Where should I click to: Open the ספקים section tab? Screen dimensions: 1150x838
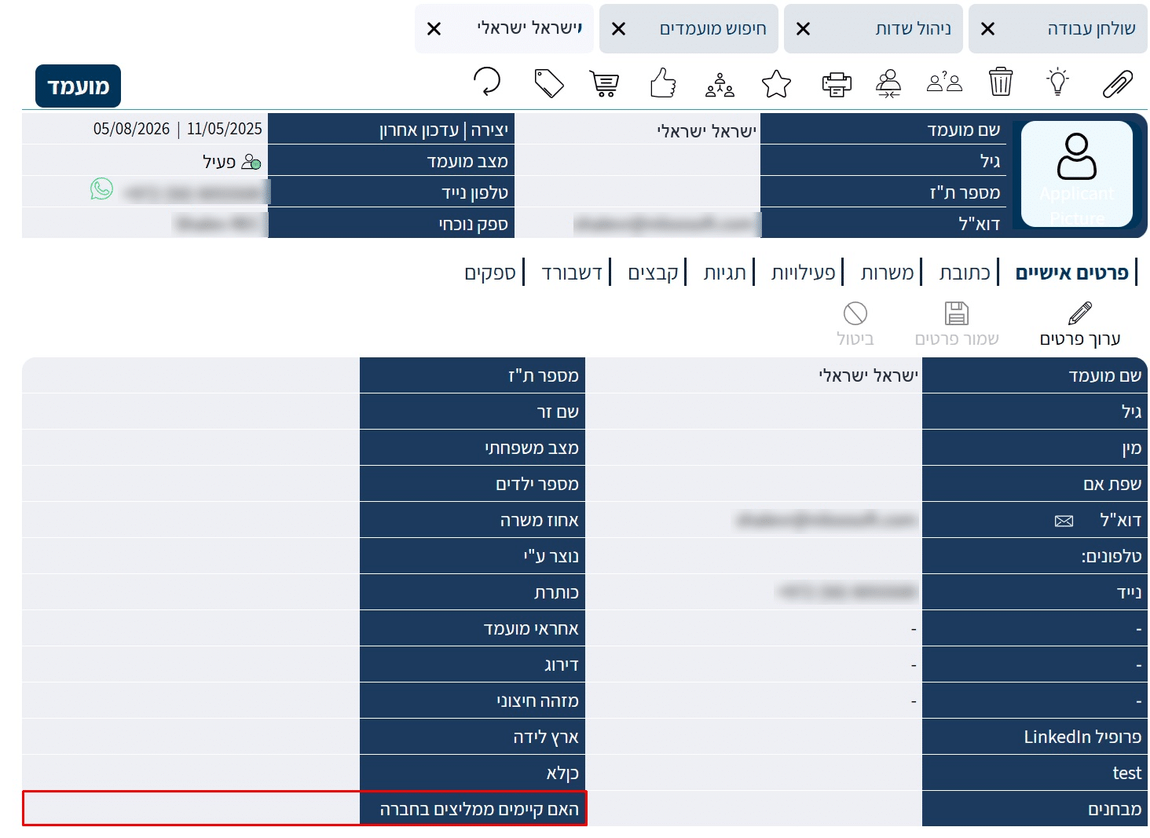pyautogui.click(x=490, y=273)
